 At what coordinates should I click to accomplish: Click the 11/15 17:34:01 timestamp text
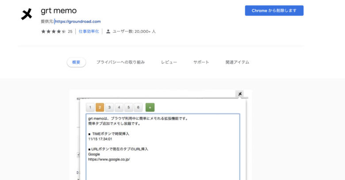(100, 139)
